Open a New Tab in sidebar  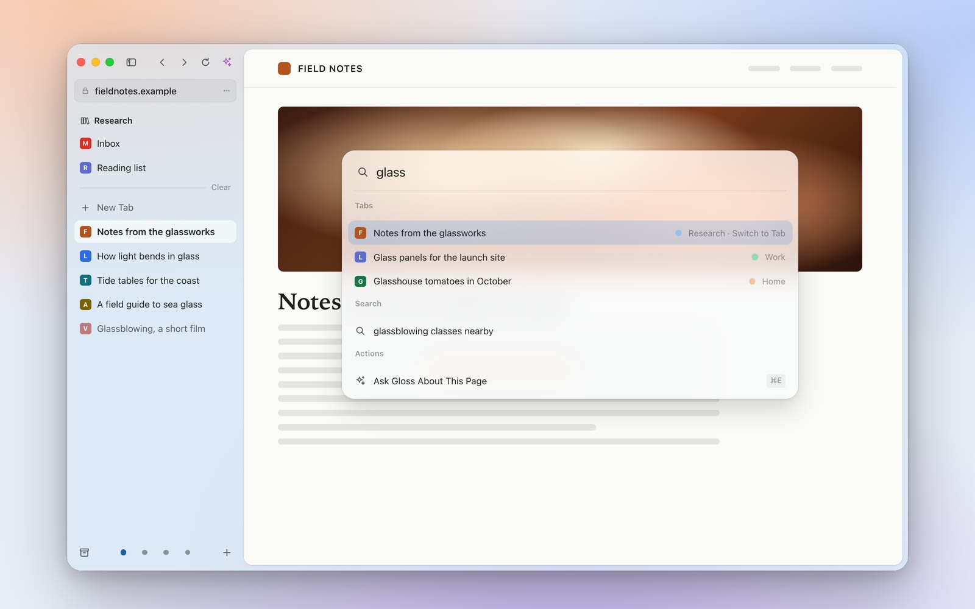[155, 208]
